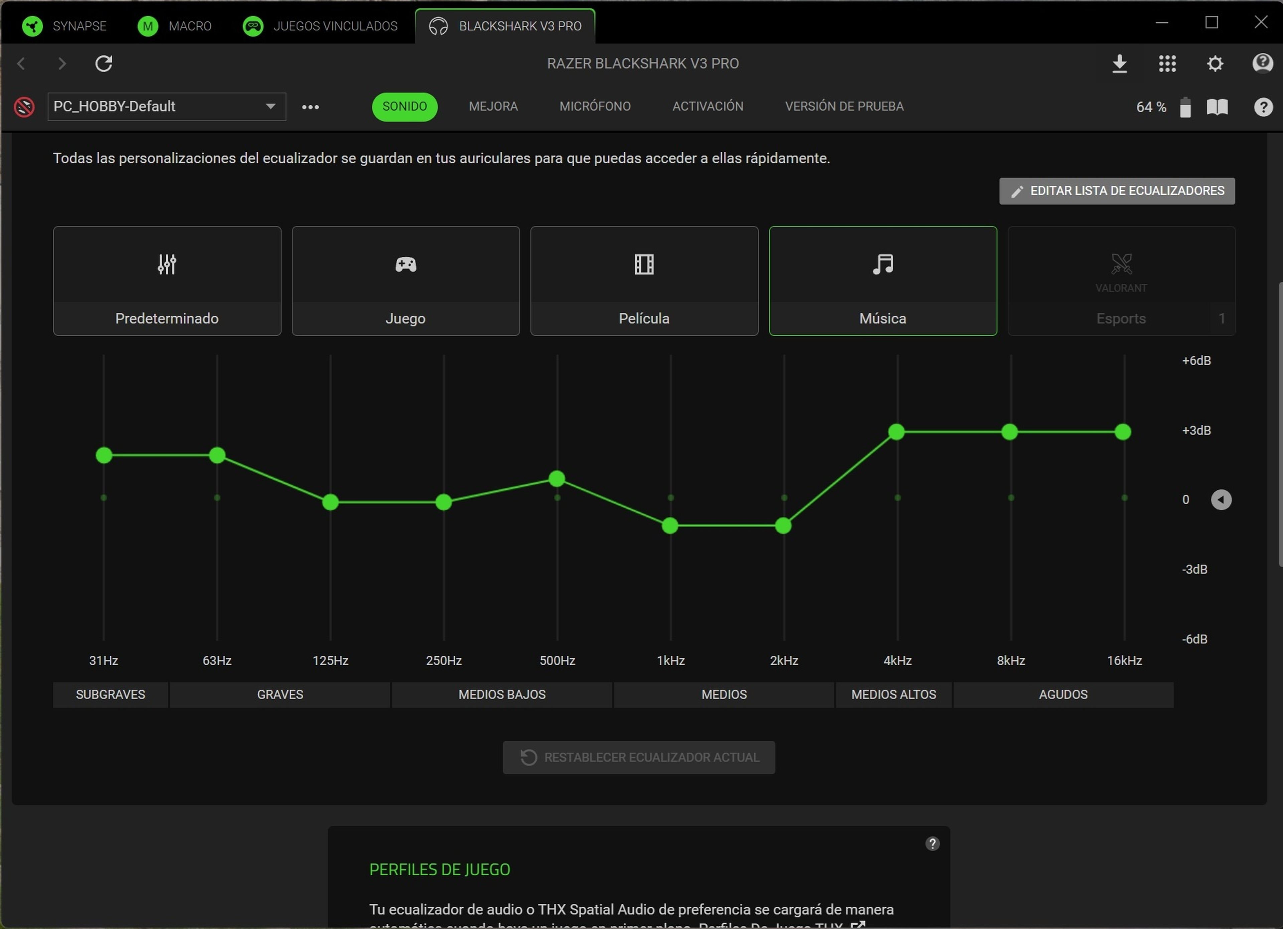Switch to the MICRÓFONO tab
Screen dimensions: 1283x929
594,106
